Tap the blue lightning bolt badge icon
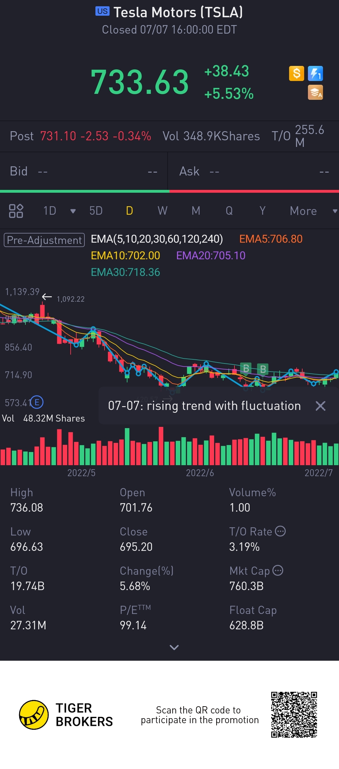 click(x=315, y=73)
